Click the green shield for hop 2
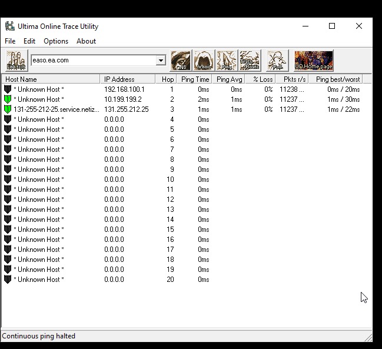This screenshot has width=382, height=349. pos(8,99)
